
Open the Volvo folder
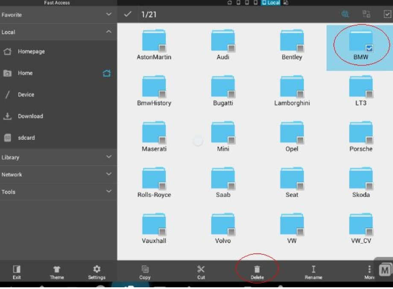click(223, 228)
